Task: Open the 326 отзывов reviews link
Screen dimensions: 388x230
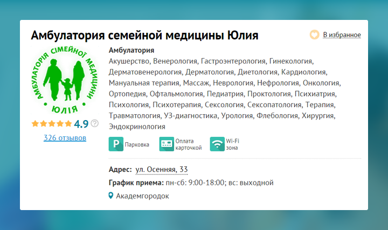Action: click(65, 138)
